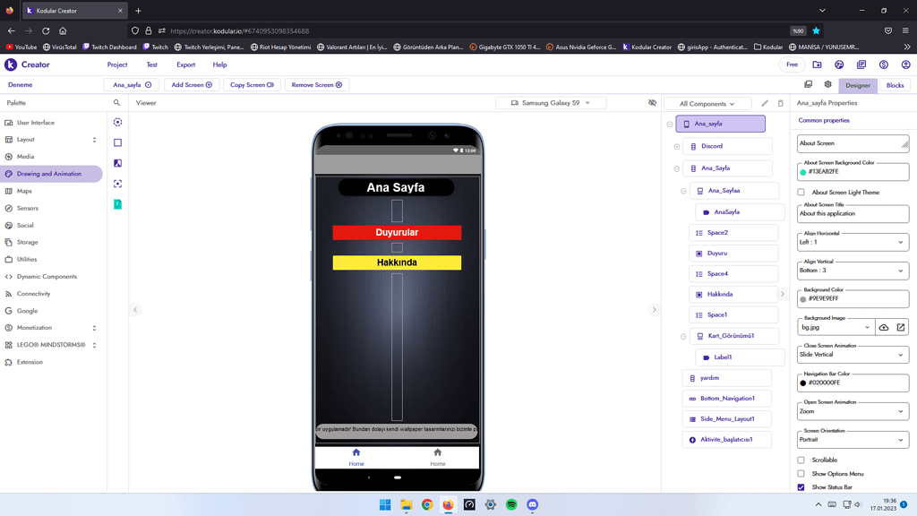This screenshot has width=917, height=516.
Task: Click the delete trash icon above the components list
Action: coord(780,104)
